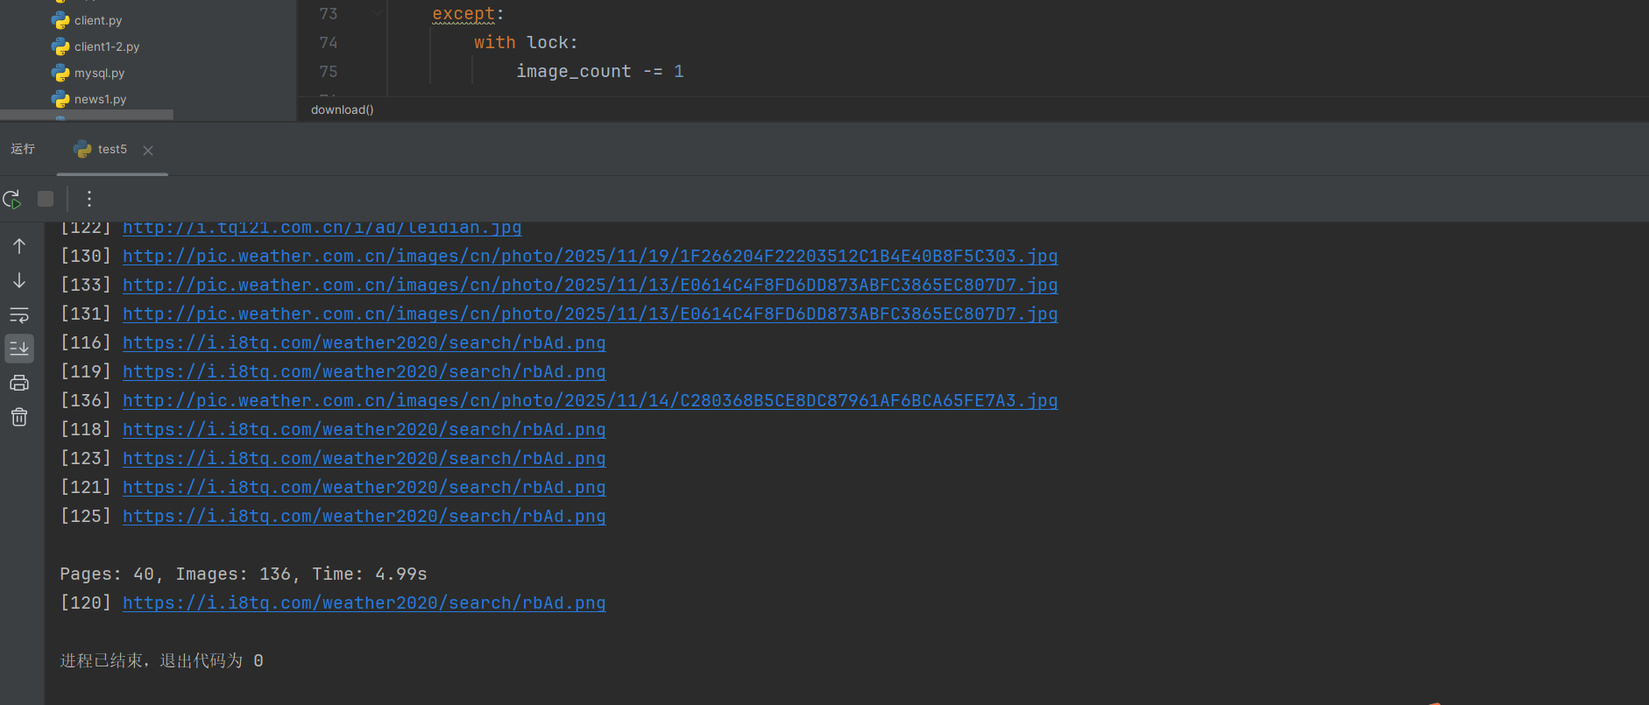The height and width of the screenshot is (705, 1649).
Task: Rerun the test5 script
Action: click(x=12, y=200)
